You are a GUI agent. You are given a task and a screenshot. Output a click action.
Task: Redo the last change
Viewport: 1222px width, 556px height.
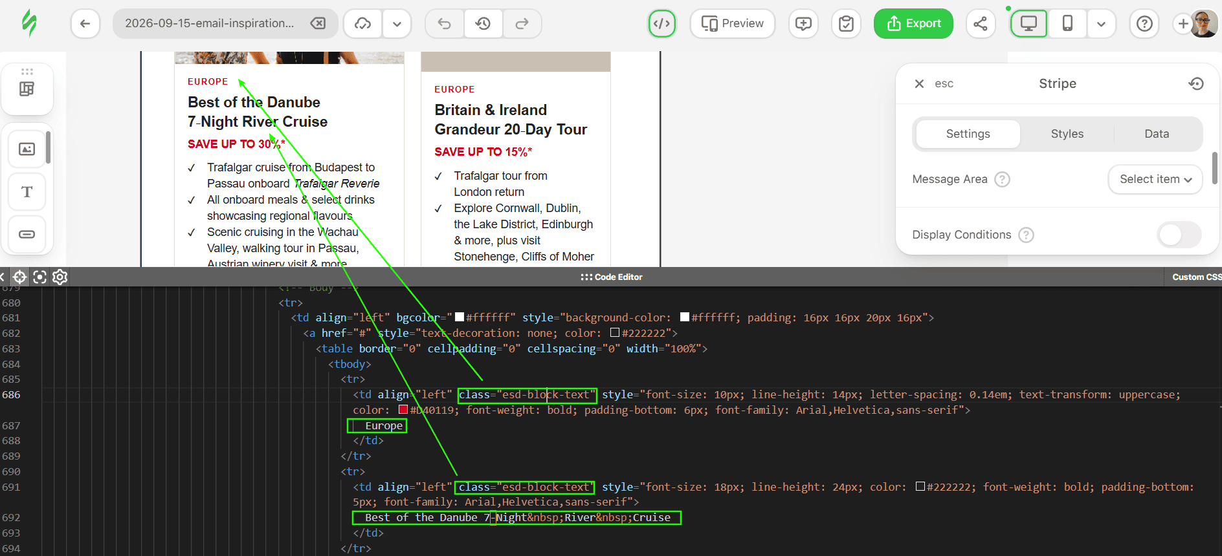(522, 24)
